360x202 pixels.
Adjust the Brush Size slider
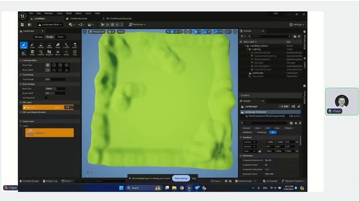[x=55, y=89]
